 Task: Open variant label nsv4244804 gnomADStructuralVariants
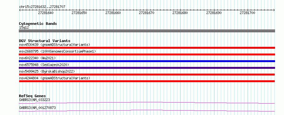(55, 78)
